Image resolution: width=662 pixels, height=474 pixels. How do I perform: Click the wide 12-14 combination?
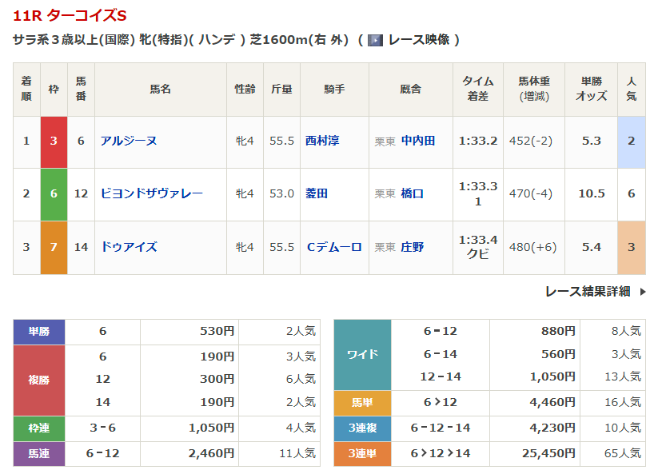[441, 376]
